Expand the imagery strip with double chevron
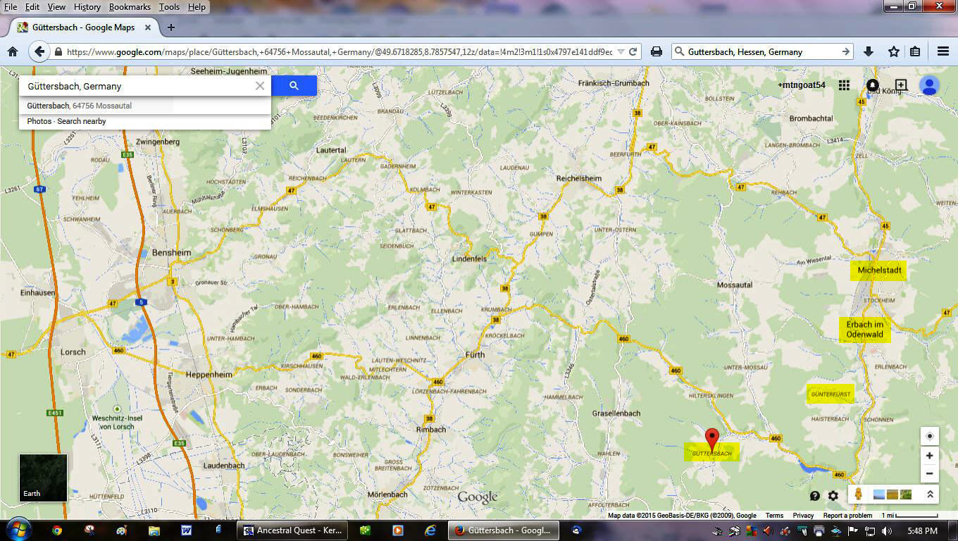 coord(930,495)
